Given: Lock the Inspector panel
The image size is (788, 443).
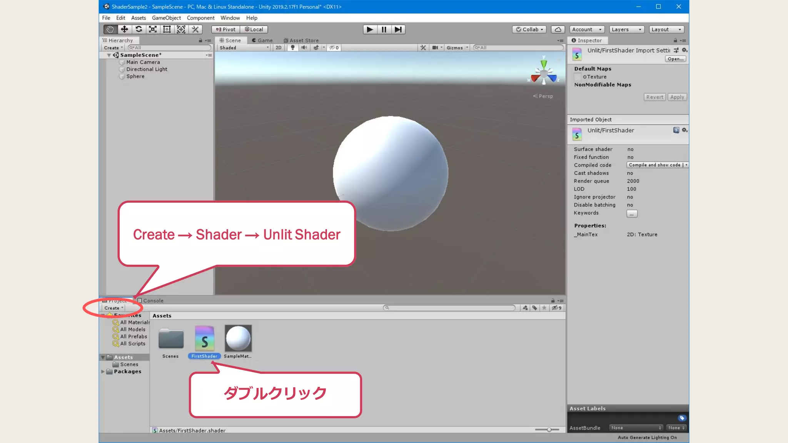Looking at the screenshot, I should click(675, 40).
